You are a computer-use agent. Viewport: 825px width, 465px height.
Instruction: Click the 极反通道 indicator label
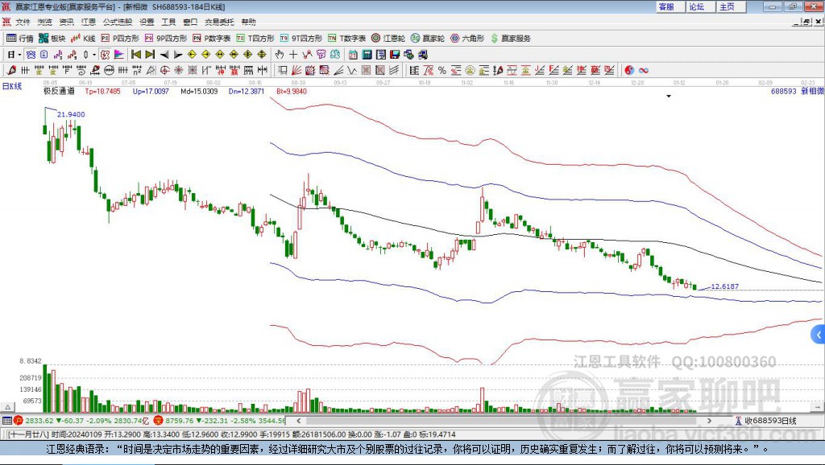point(59,91)
